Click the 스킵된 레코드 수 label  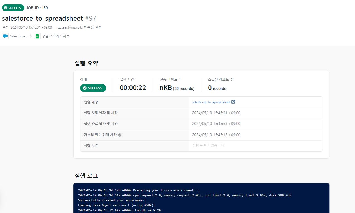tap(221, 80)
